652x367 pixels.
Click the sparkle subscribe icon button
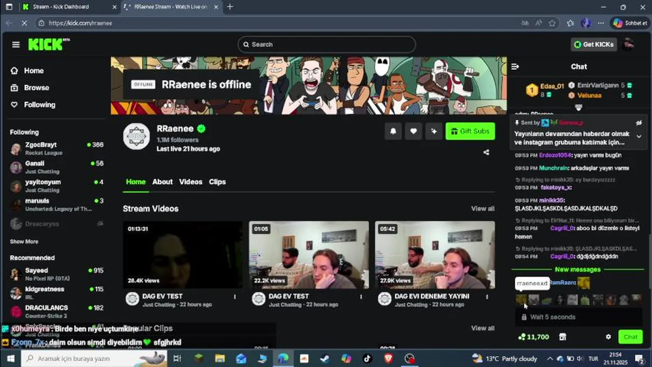(434, 131)
